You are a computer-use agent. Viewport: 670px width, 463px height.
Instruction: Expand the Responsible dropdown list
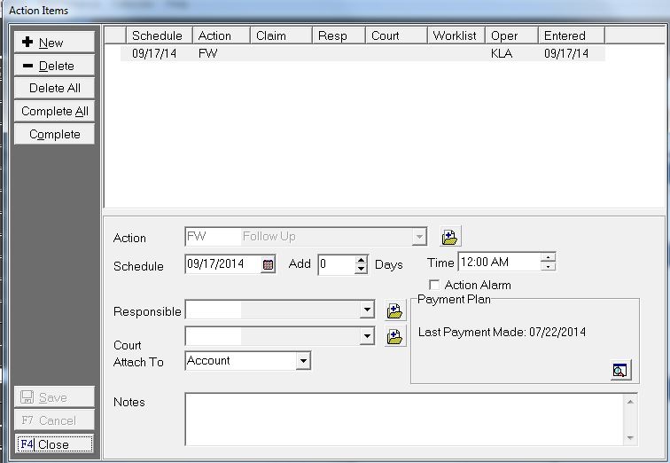368,310
